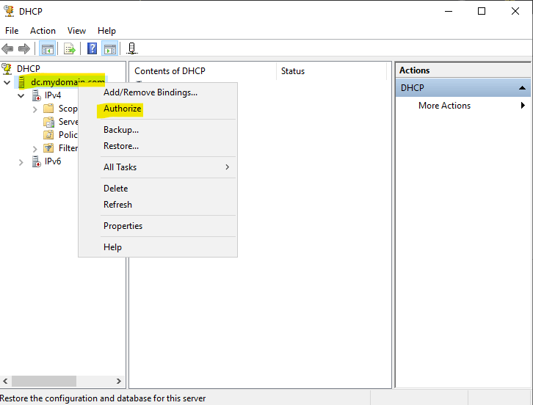Click the add server toolbar icon
533x405 pixels.
(132, 49)
